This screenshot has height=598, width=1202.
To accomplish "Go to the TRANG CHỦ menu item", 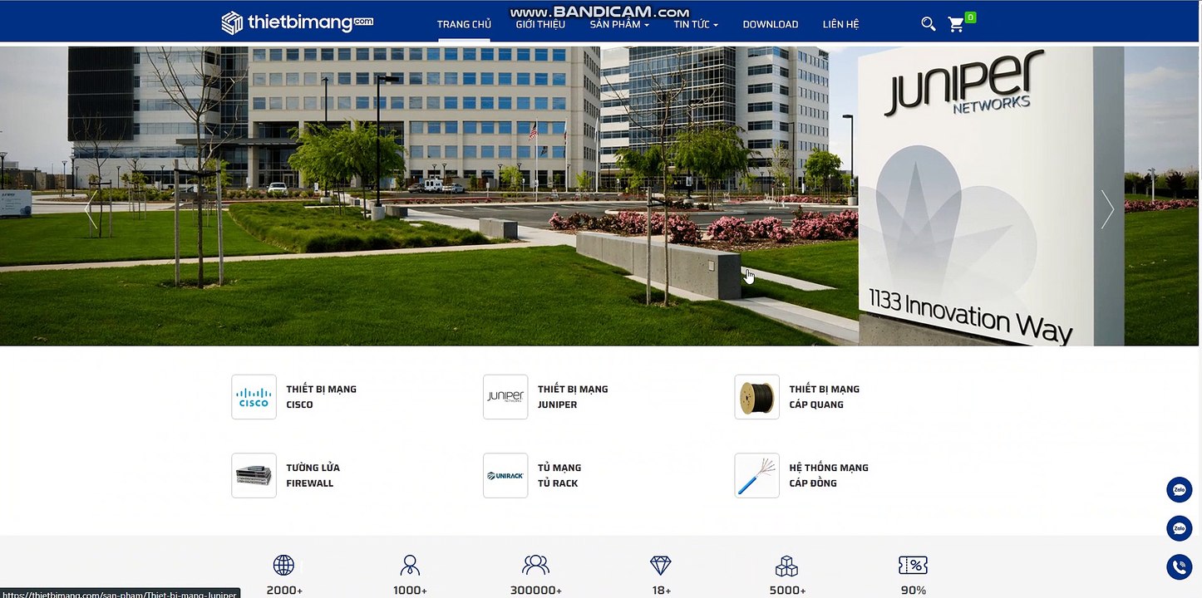I will (x=464, y=24).
